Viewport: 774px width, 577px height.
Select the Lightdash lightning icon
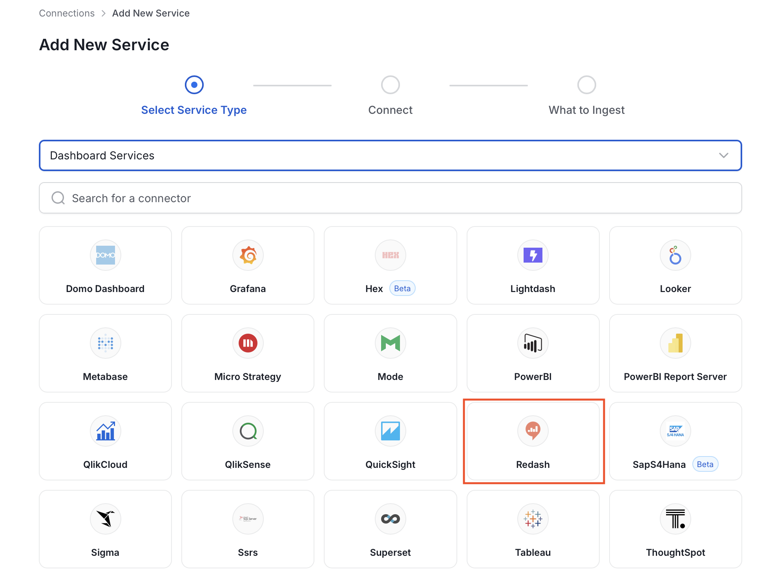click(x=533, y=255)
